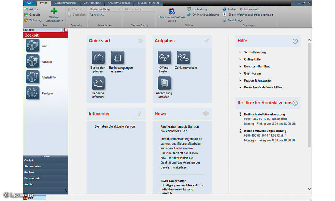Click the Wohnung ribbon item

point(33,20)
